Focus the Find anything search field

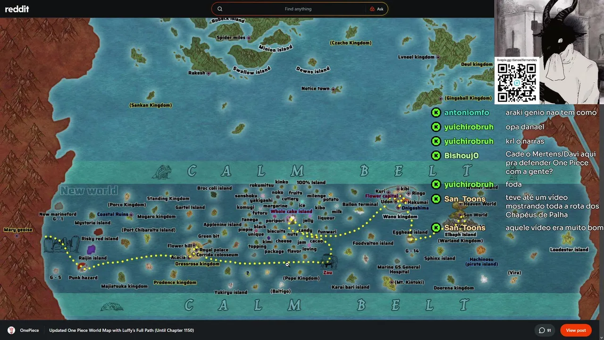coord(298,9)
